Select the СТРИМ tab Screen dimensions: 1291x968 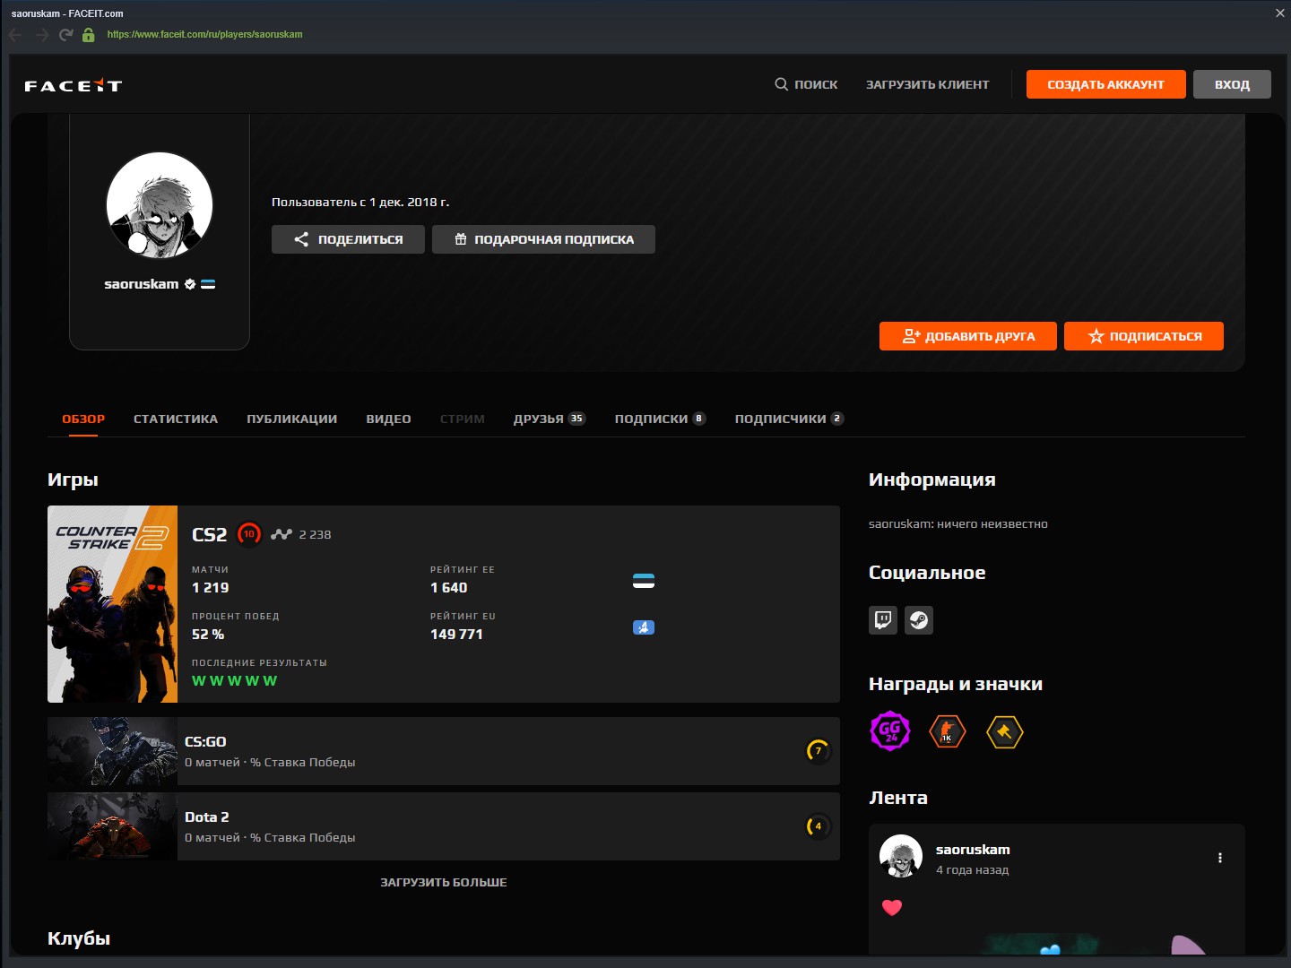pos(463,419)
